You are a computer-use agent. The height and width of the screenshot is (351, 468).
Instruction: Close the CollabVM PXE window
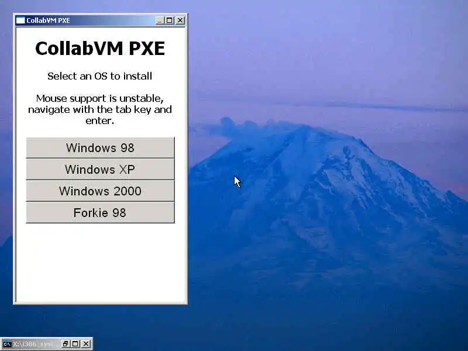point(180,20)
